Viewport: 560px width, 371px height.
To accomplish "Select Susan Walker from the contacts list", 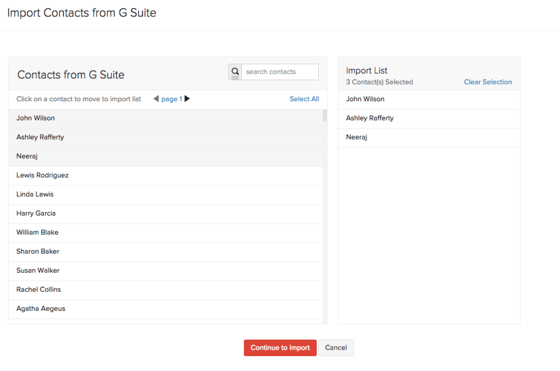I will coord(37,270).
